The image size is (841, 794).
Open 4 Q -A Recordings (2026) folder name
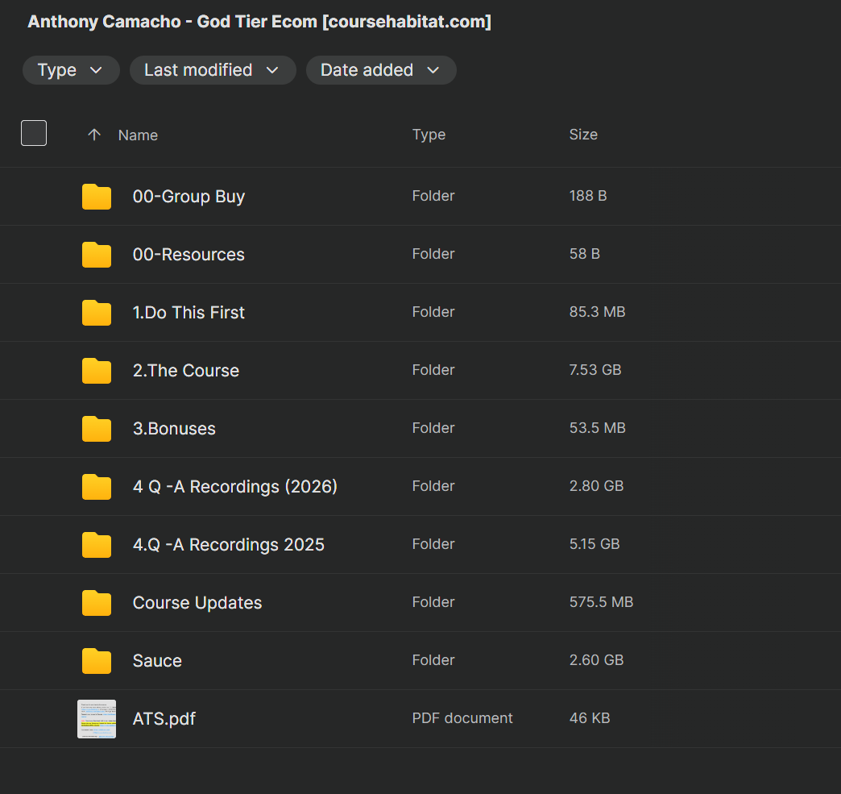(x=234, y=487)
